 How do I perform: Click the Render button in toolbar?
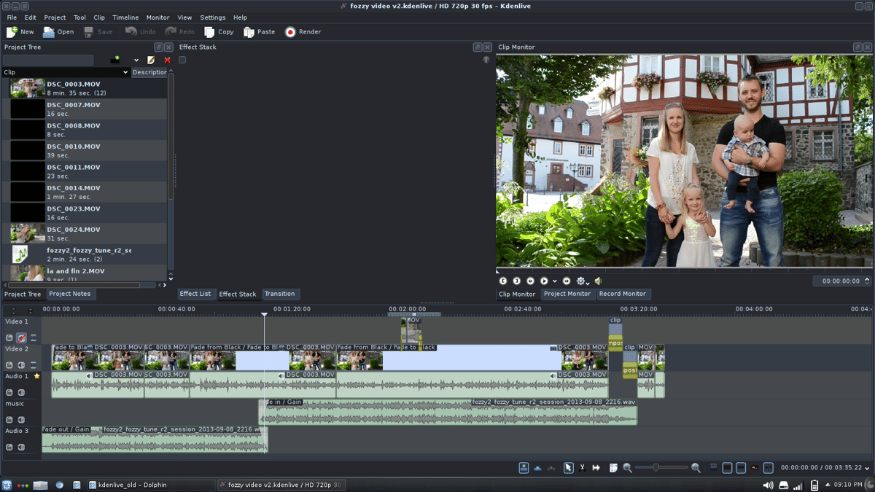(x=303, y=32)
